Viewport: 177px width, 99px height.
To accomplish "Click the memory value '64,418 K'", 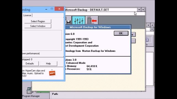I will 92,66.
